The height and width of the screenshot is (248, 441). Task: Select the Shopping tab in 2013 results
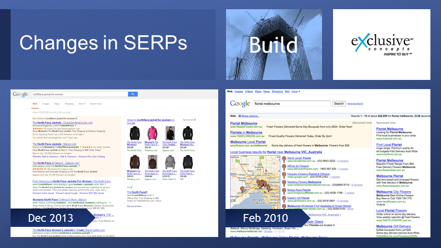point(69,104)
